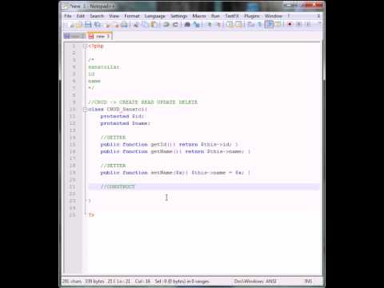Collapse the <?php fold marker on line 1
This screenshot has width=384, height=288.
[x=85, y=46]
